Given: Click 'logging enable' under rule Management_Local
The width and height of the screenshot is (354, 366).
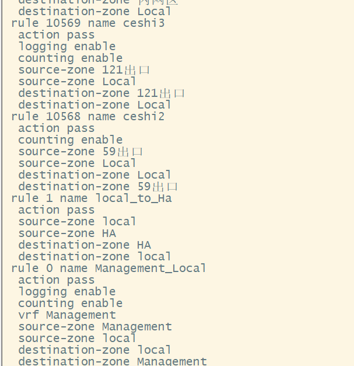Looking at the screenshot, I should 67,292.
